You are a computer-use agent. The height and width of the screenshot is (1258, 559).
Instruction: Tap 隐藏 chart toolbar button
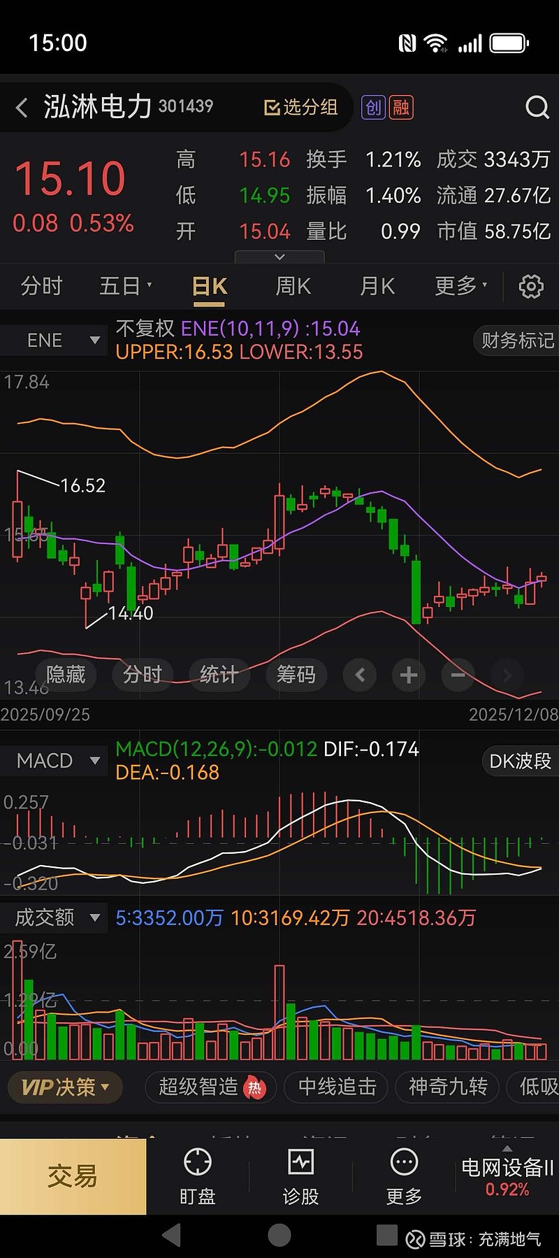point(66,675)
